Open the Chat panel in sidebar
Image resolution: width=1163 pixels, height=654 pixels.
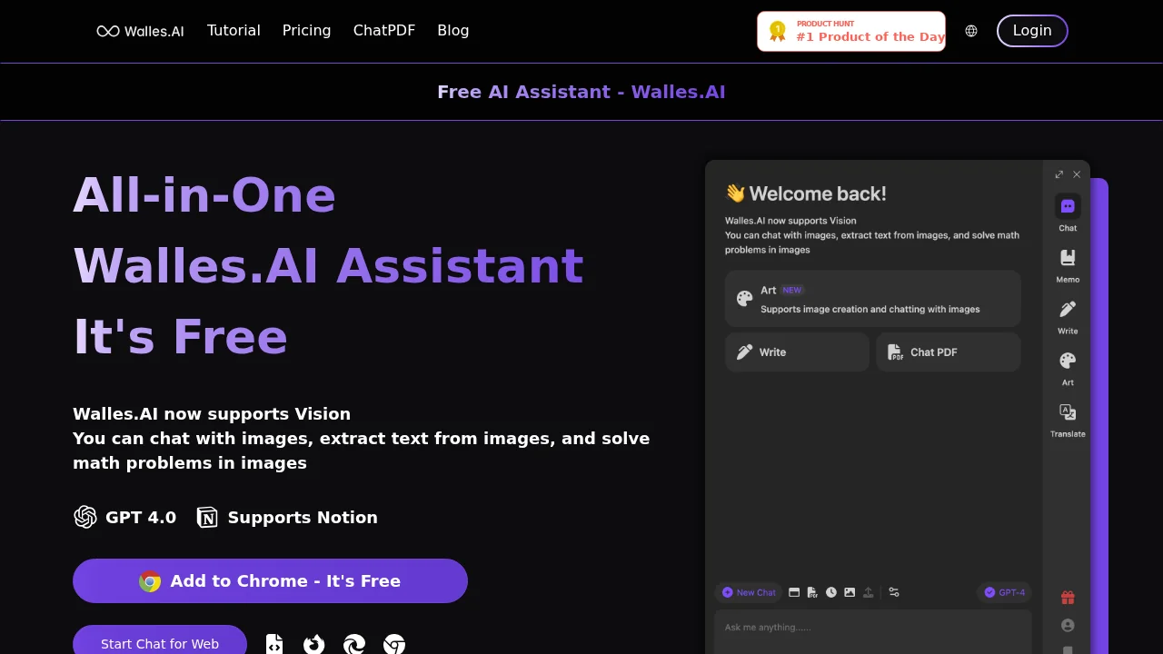[x=1068, y=207]
